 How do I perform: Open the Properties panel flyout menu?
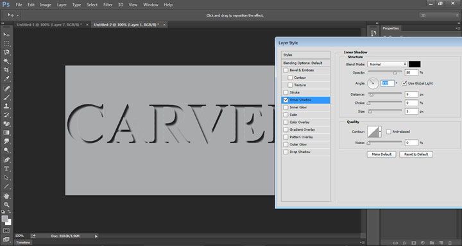(458, 28)
